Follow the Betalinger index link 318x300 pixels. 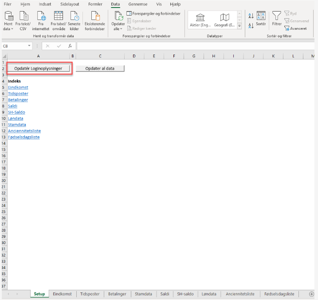[x=18, y=100]
